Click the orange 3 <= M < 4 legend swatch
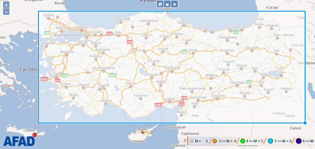The height and width of the screenshot is (149, 315). pyautogui.click(x=215, y=141)
